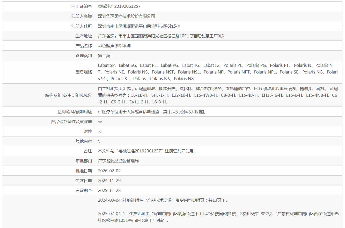Click the 产品名称 label
Screen dimensions: 345x228
(84, 46)
